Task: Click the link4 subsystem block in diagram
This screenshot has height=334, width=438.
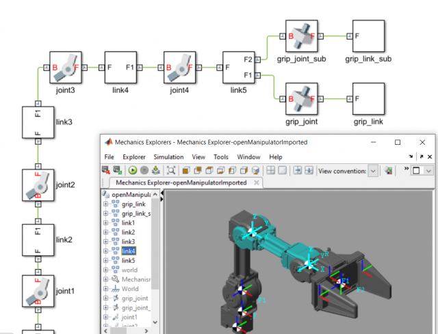Action: (120, 67)
